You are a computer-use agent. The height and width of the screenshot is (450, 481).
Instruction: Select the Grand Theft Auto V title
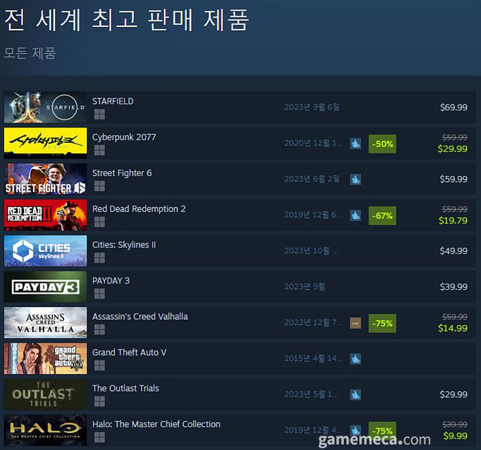(x=129, y=352)
